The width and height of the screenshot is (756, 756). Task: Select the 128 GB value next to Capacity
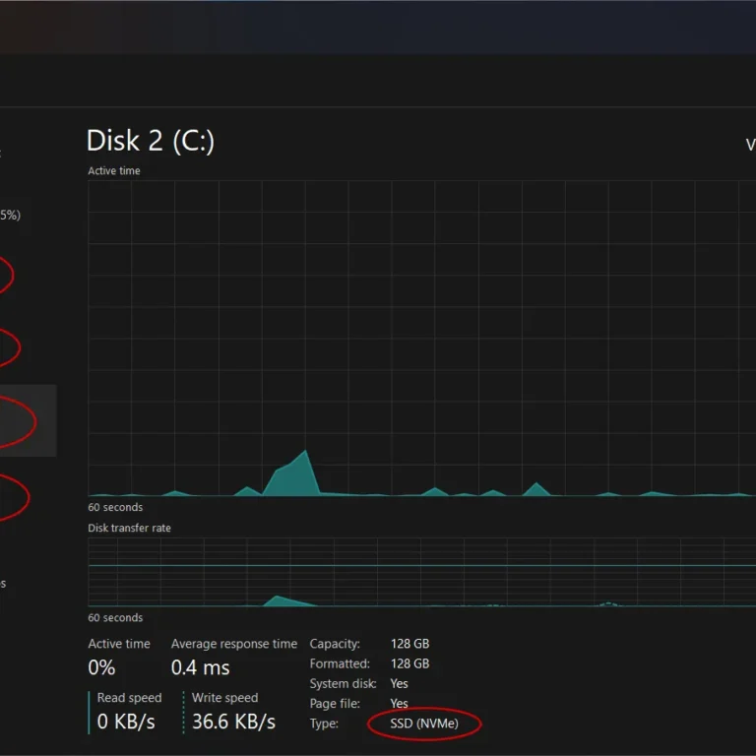pyautogui.click(x=409, y=644)
